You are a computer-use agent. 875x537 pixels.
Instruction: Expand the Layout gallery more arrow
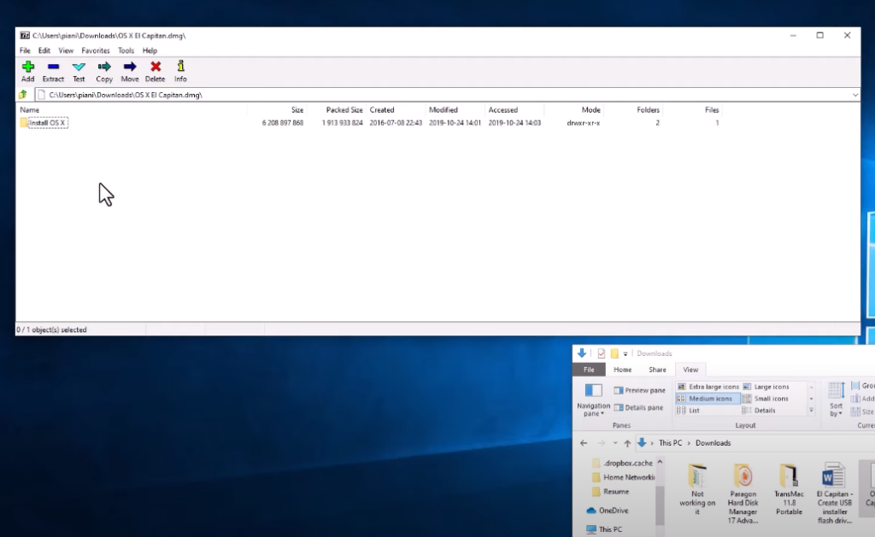click(812, 411)
